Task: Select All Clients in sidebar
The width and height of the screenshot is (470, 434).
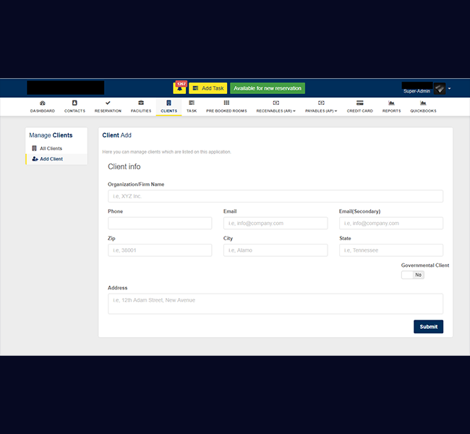Action: 50,148
